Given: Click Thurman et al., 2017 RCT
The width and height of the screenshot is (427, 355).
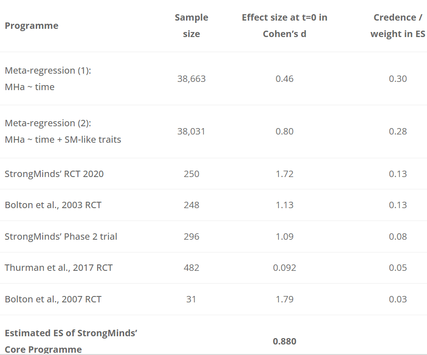Looking at the screenshot, I should (x=59, y=268).
